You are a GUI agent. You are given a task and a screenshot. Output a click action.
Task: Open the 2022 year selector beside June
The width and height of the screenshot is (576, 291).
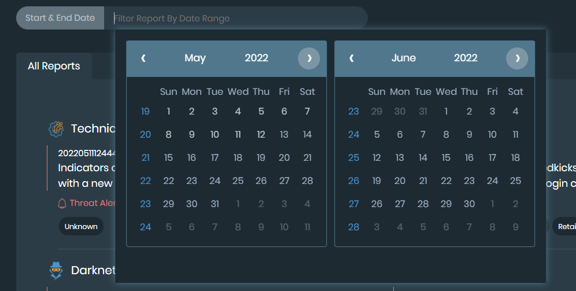(466, 58)
